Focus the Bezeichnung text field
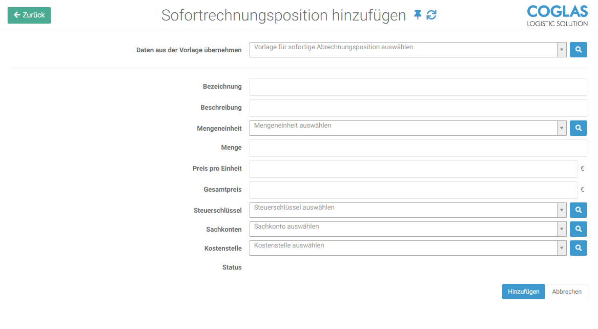Viewport: 598px width, 329px height. coord(418,87)
